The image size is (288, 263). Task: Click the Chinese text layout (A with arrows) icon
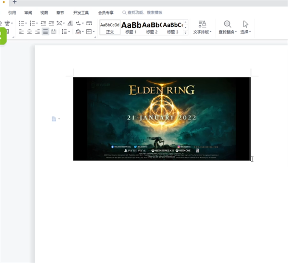pyautogui.click(x=59, y=23)
